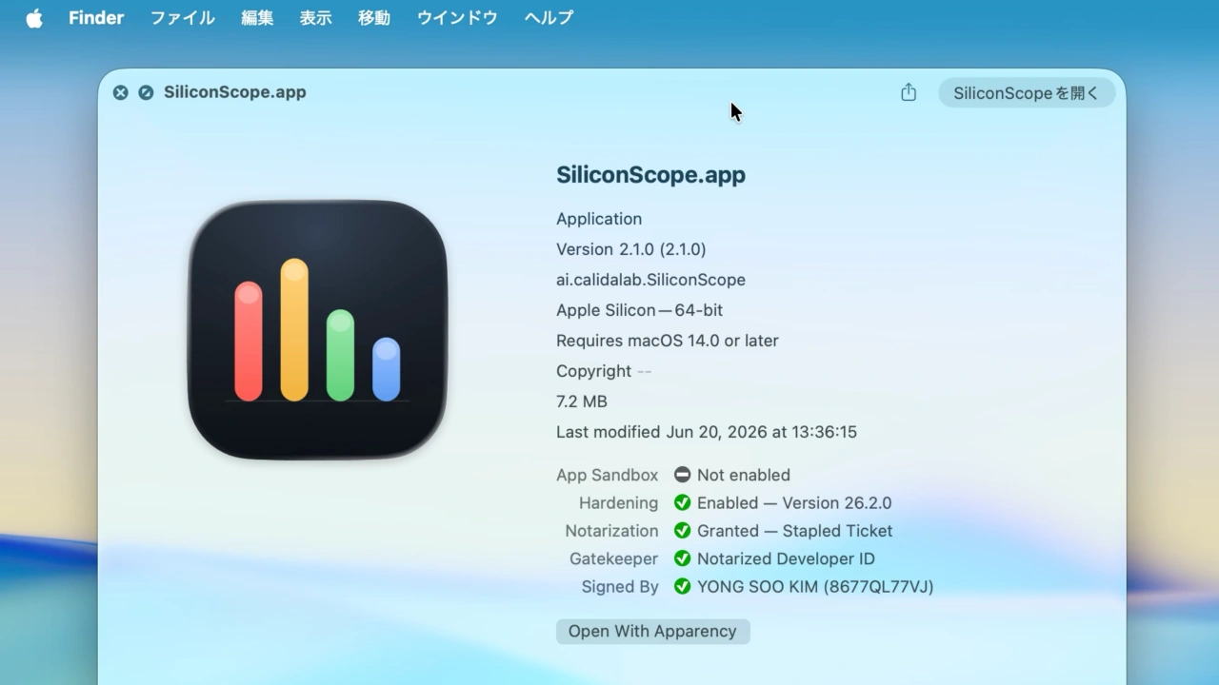This screenshot has height=685, width=1219.
Task: Click the Apple Silicon—64-bit text
Action: 639,310
